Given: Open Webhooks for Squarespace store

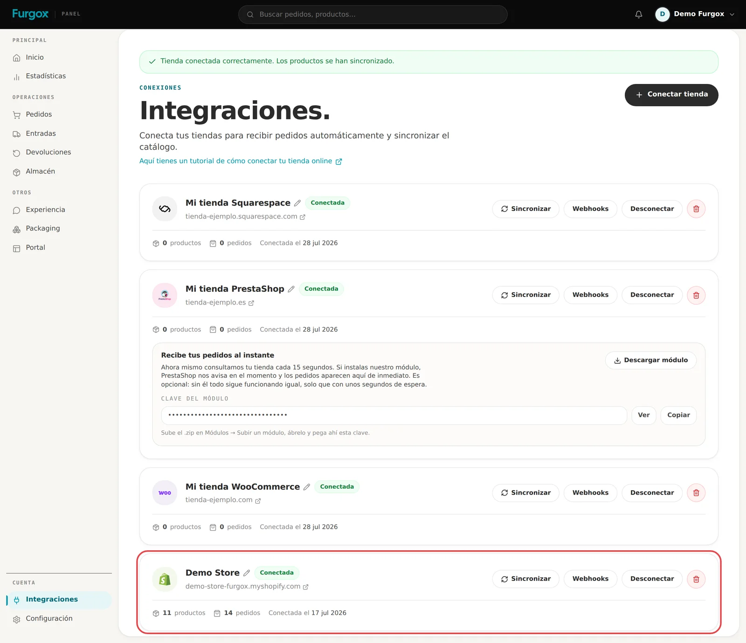Looking at the screenshot, I should click(590, 209).
